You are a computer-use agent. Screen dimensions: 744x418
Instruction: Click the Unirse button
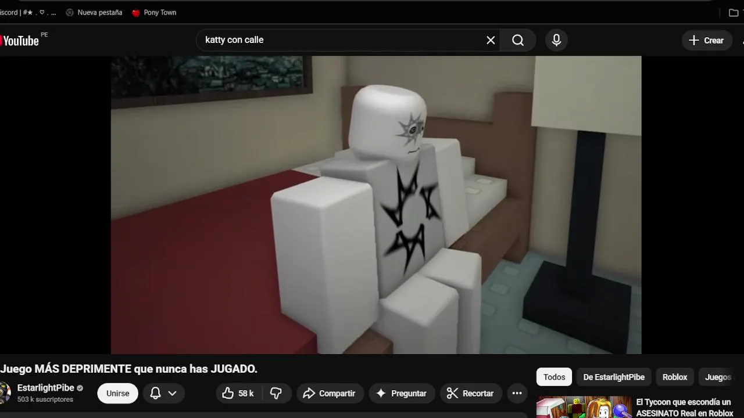pyautogui.click(x=117, y=393)
